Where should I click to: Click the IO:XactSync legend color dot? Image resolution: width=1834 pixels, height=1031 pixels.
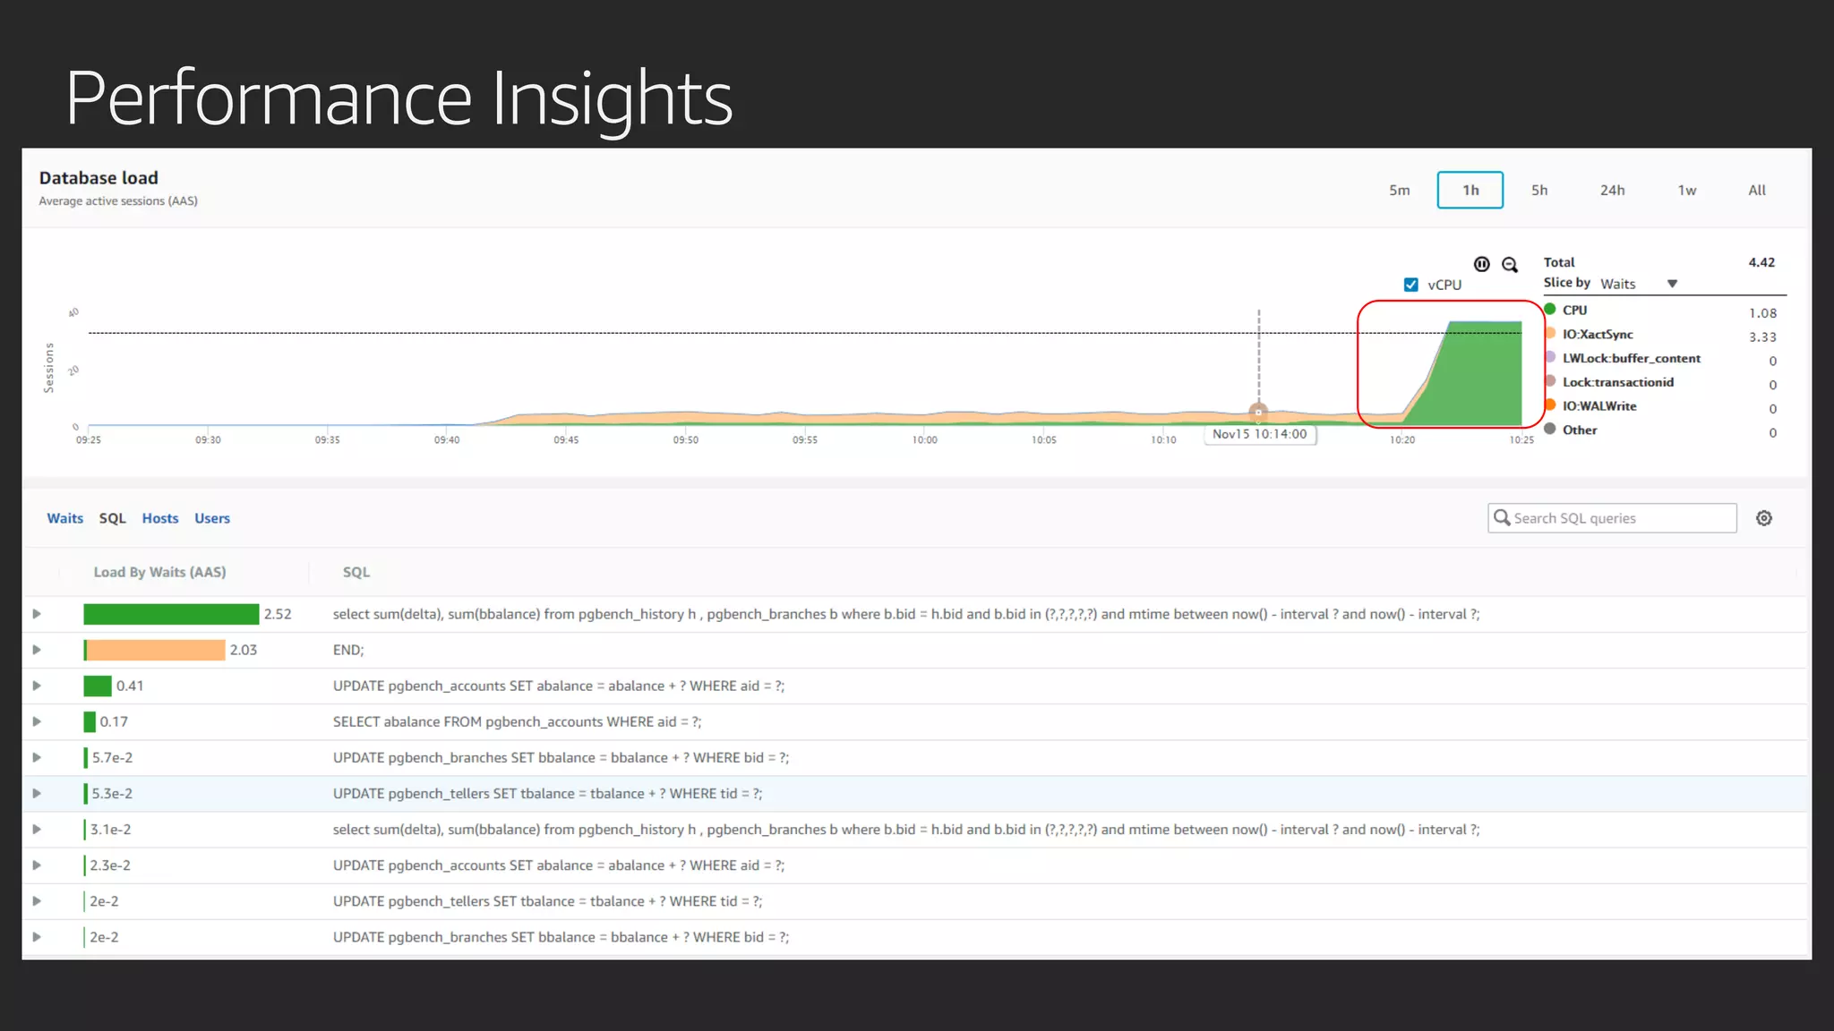coord(1550,333)
